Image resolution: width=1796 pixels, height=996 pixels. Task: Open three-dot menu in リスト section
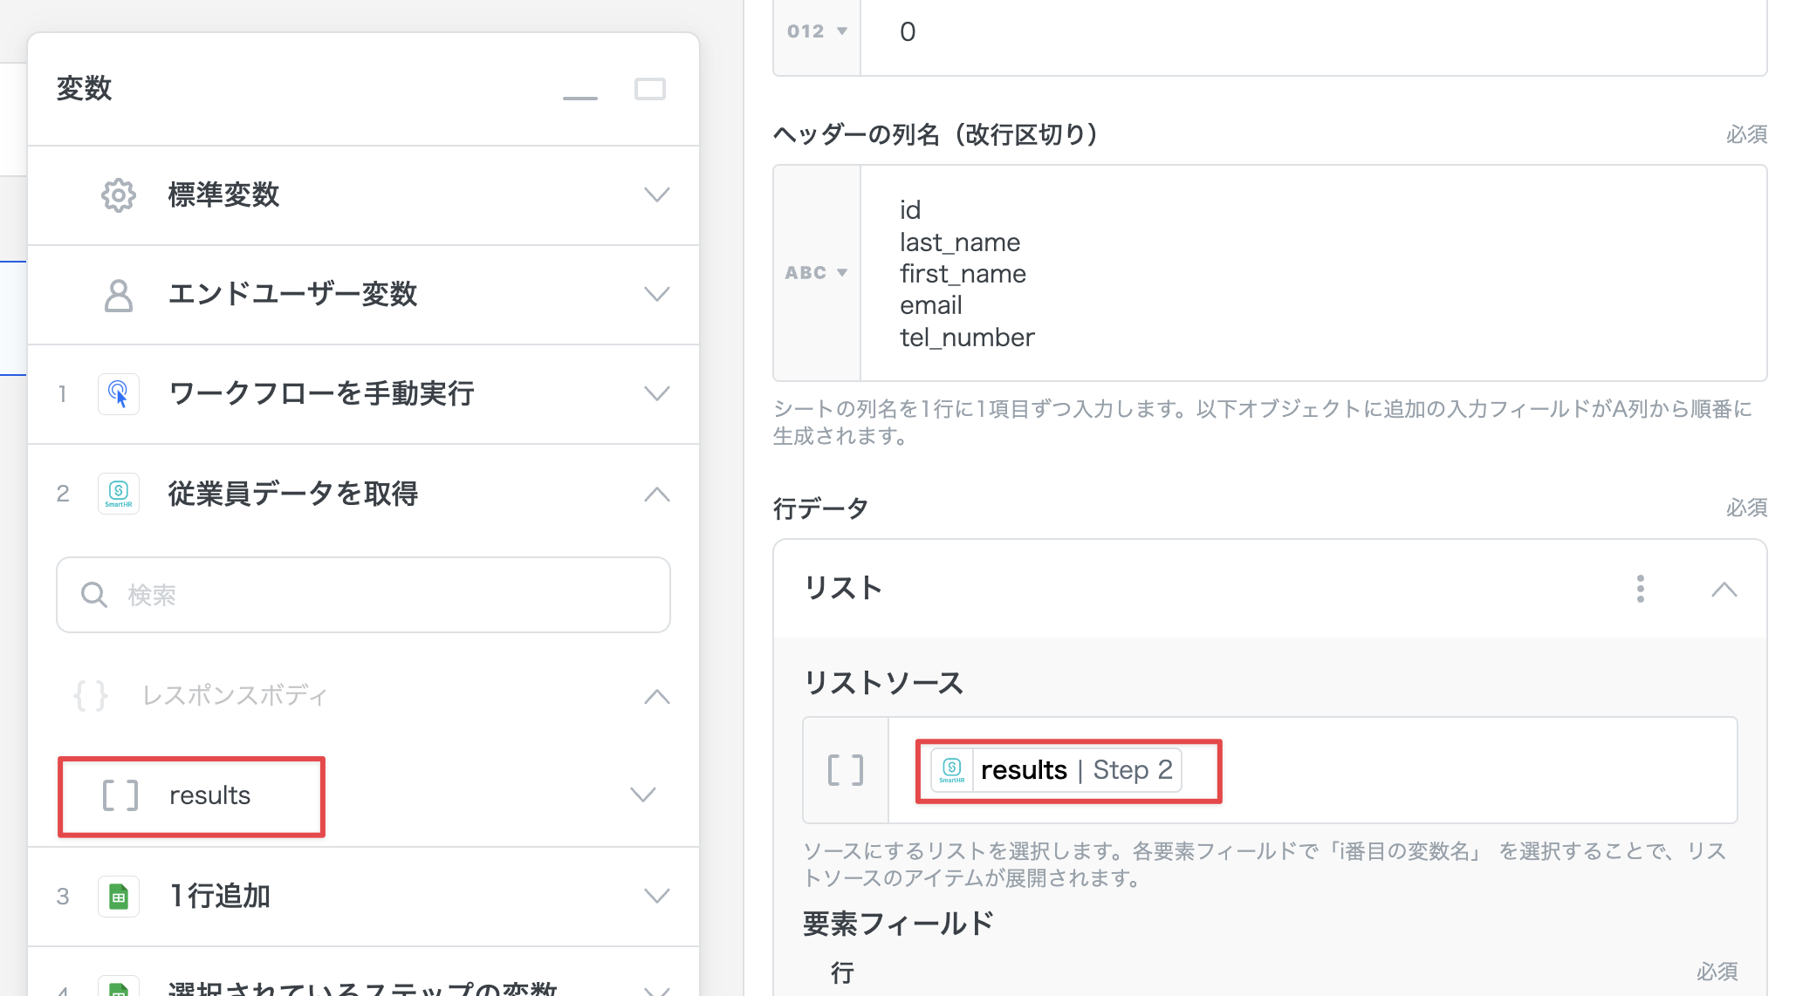(1641, 590)
